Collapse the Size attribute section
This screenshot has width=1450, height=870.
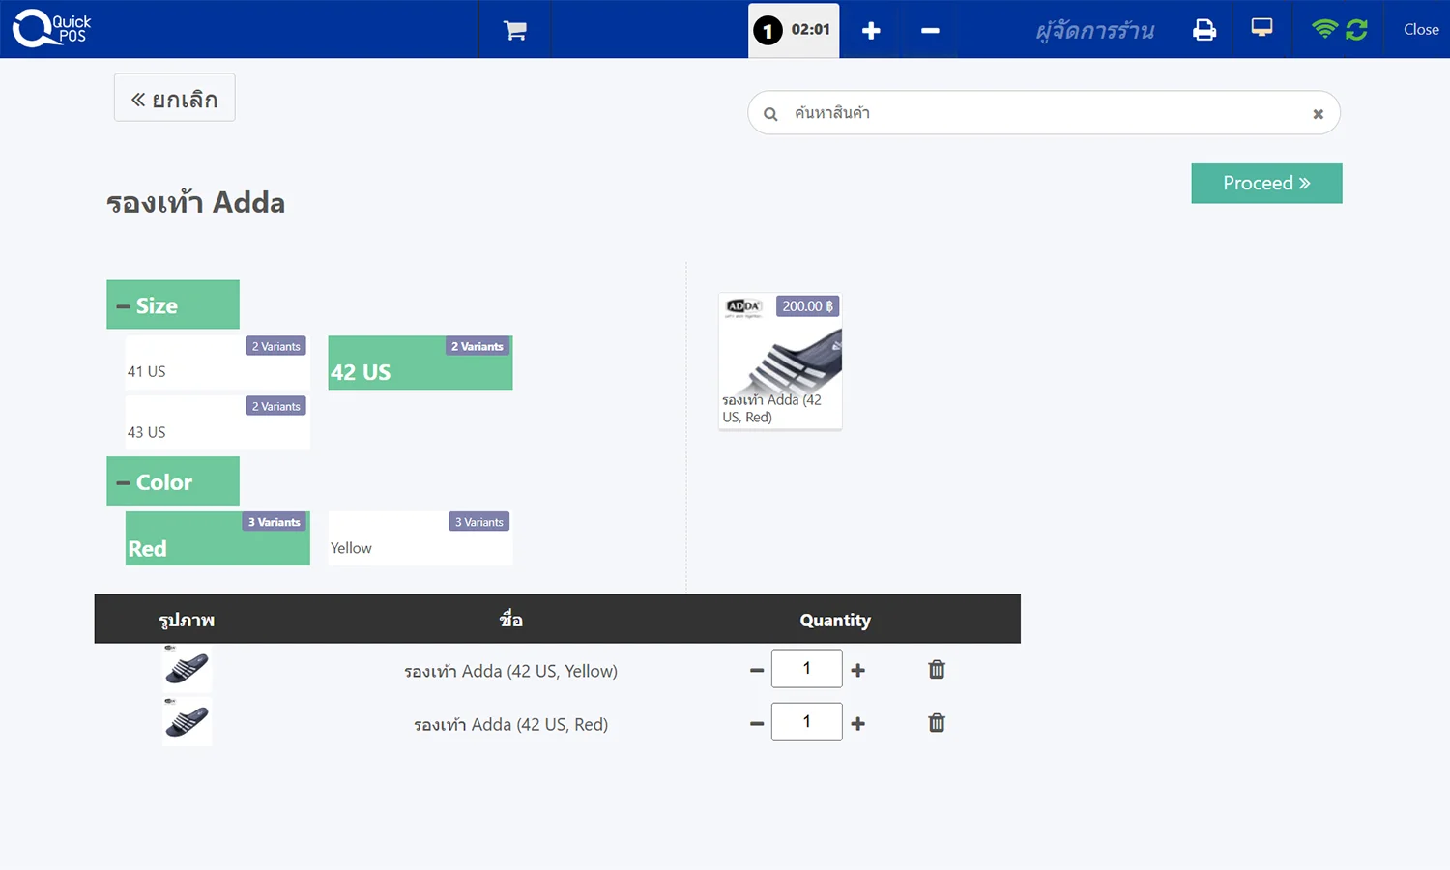click(173, 305)
